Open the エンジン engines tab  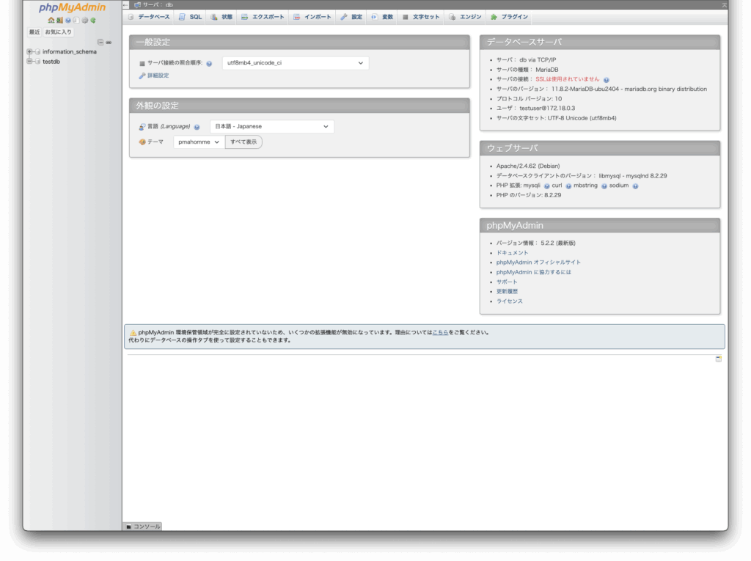click(x=465, y=18)
